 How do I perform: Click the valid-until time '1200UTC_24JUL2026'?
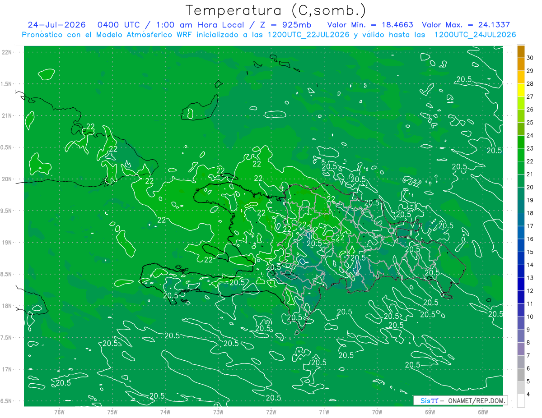(x=475, y=35)
